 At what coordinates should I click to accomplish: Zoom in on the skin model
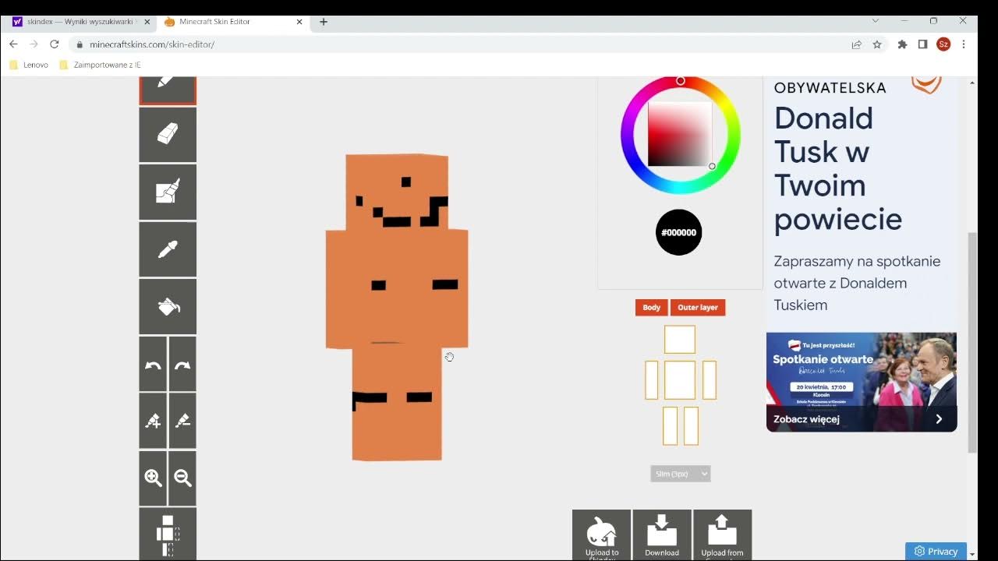153,478
